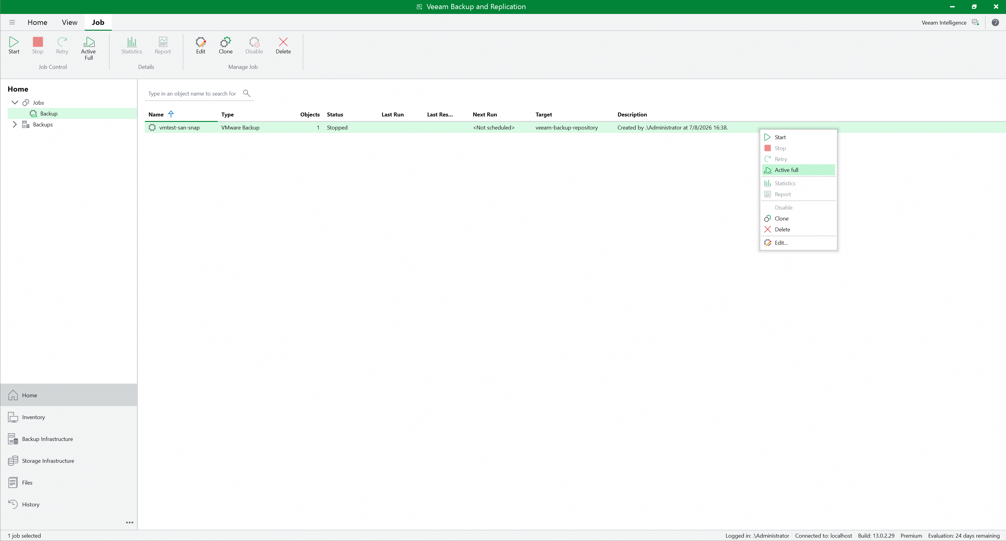Viewport: 1006px width, 541px height.
Task: Run Active Full from the ribbon
Action: (89, 48)
